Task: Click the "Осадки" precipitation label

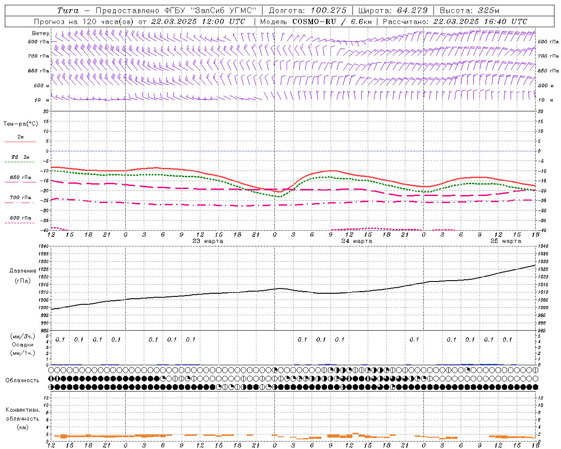Action: [x=23, y=345]
